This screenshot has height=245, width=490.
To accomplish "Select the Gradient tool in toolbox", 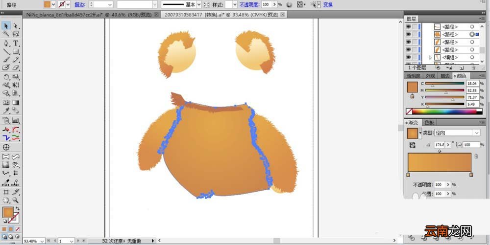I will (x=16, y=102).
